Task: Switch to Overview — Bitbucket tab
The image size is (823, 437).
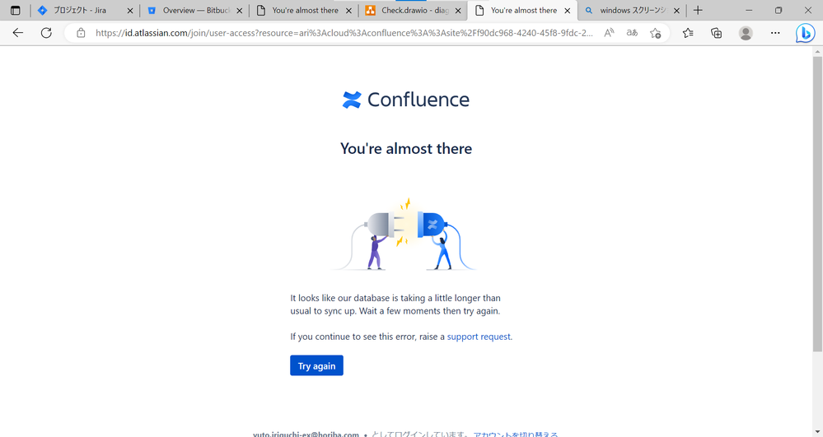Action: (196, 11)
